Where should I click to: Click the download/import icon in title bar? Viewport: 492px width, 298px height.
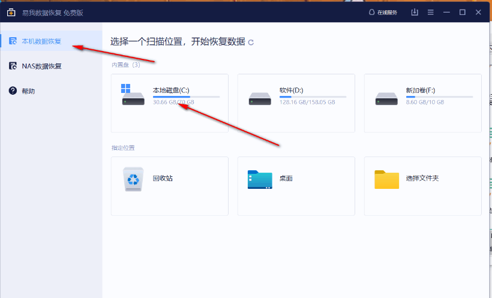[x=415, y=12]
